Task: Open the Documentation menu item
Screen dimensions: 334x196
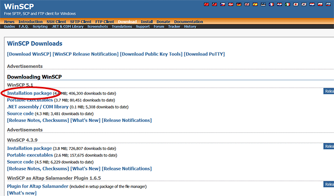Action: pyautogui.click(x=189, y=22)
